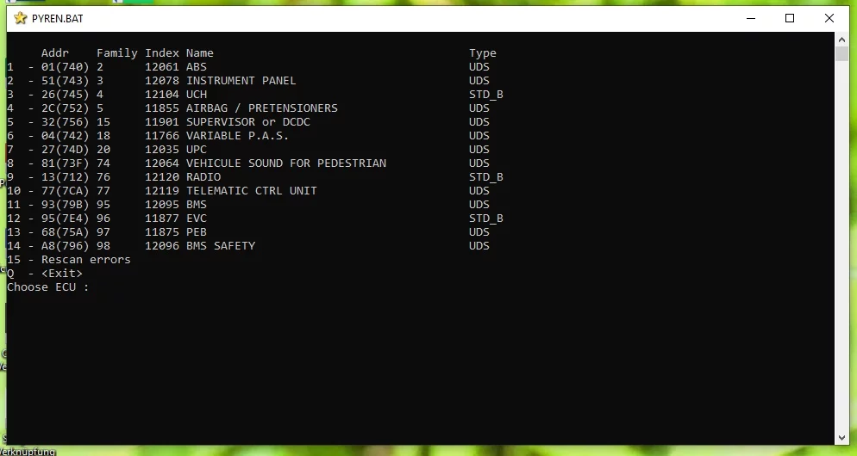857x456 pixels.
Task: Click the Verknüpfung desktop shortcut label
Action: point(28,451)
